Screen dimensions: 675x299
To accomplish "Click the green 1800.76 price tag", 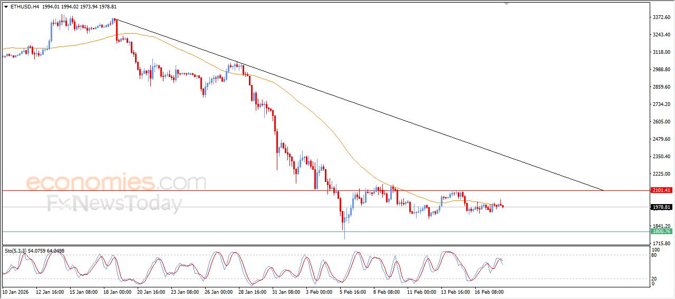I will tap(661, 232).
